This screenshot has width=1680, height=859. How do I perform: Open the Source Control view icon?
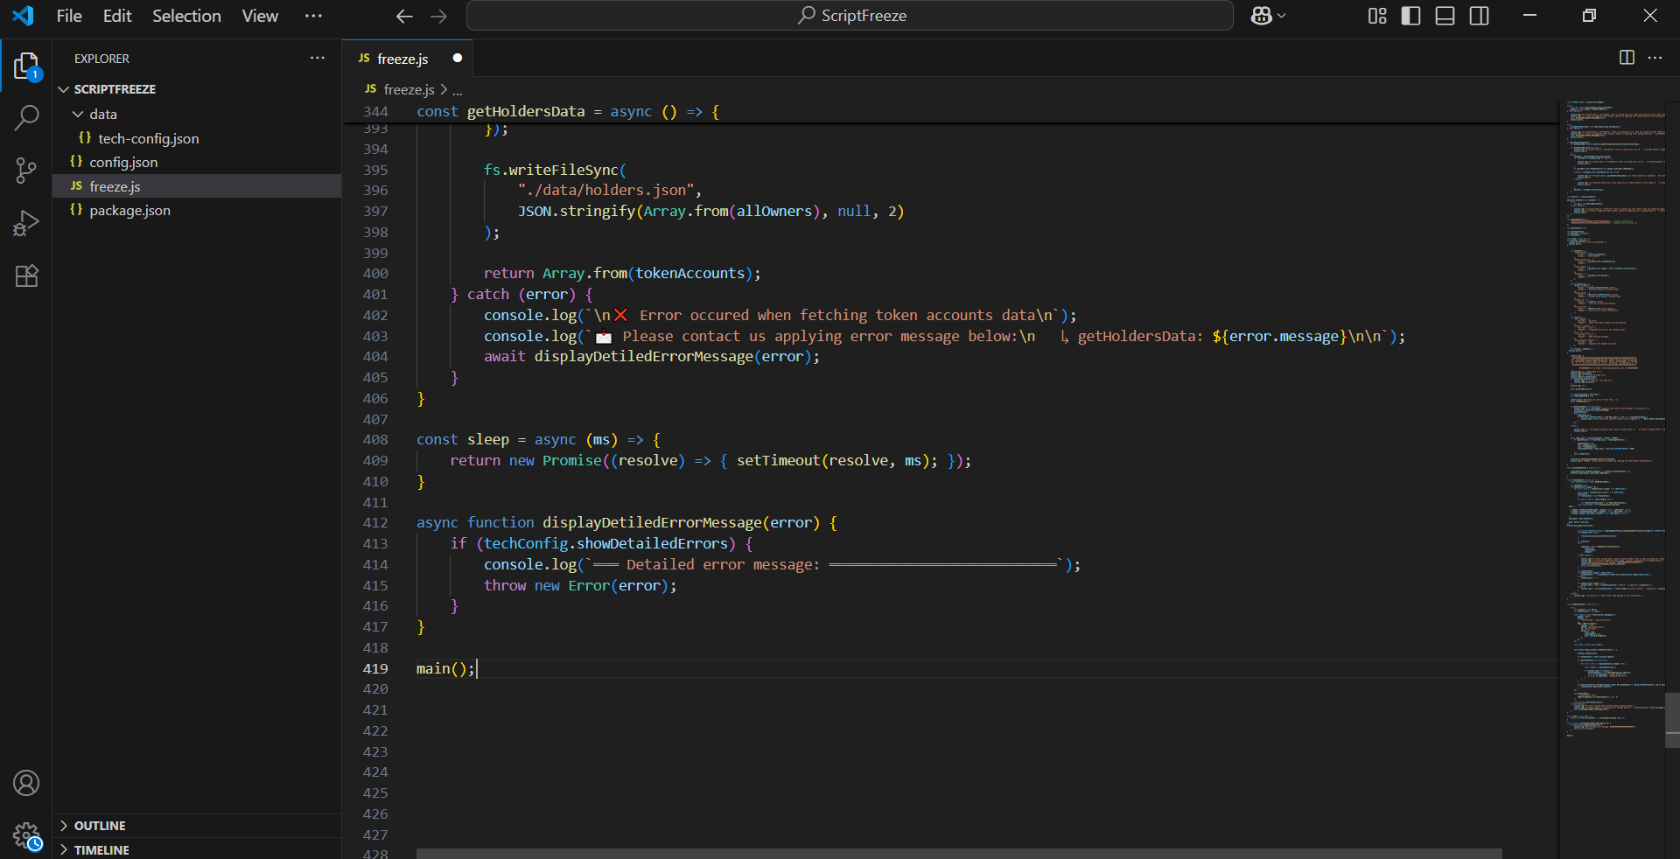[x=26, y=171]
